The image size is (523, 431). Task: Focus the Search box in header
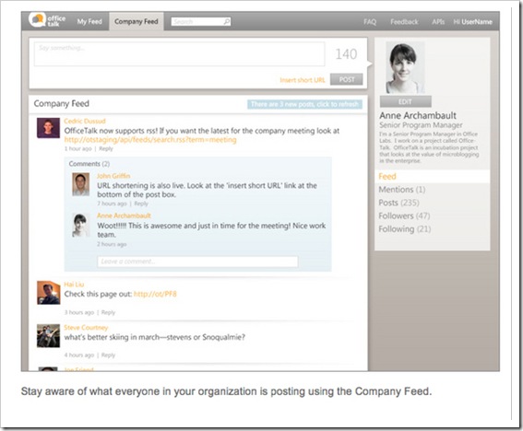click(x=201, y=22)
